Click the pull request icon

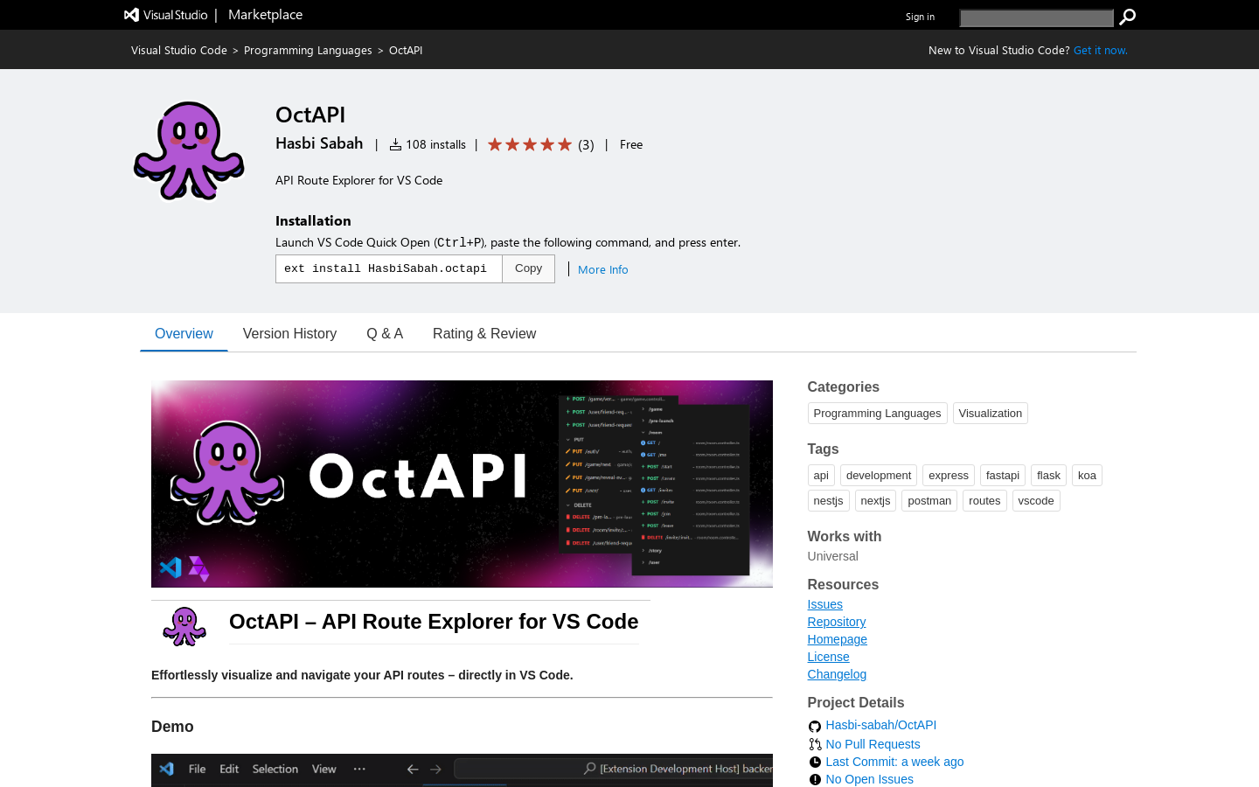coord(815,744)
